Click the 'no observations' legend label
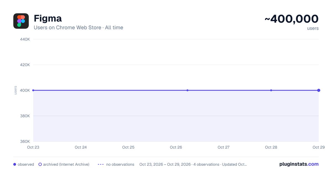332x174 pixels. (x=120, y=164)
